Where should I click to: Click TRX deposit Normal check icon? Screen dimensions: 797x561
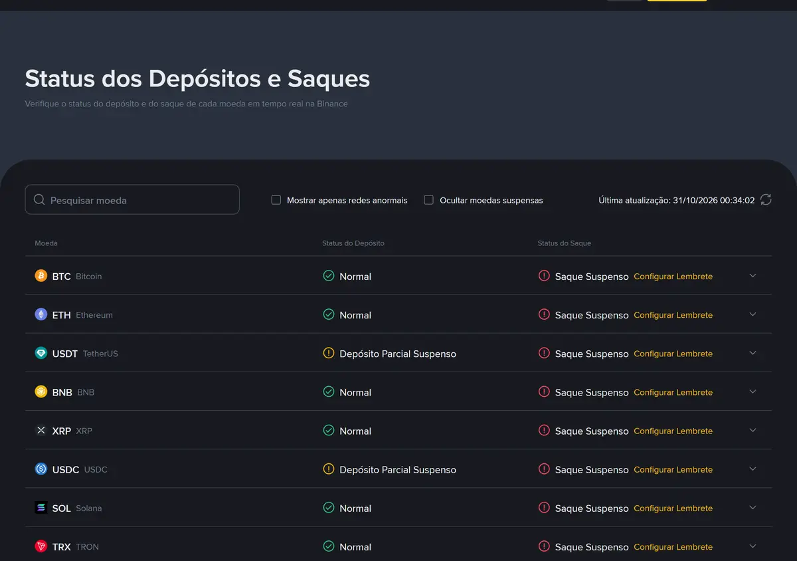click(328, 546)
